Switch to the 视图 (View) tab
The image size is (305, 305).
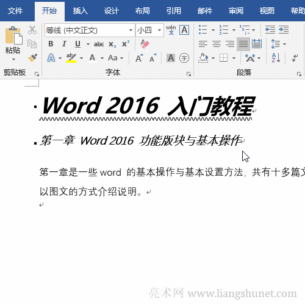pos(267,11)
